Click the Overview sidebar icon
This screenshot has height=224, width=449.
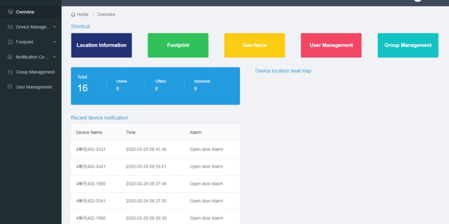coord(11,12)
